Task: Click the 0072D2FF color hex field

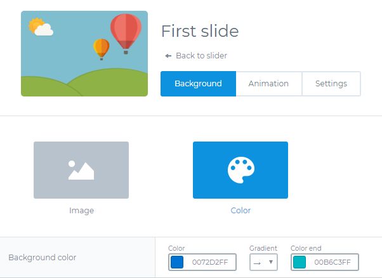Action: pyautogui.click(x=209, y=262)
